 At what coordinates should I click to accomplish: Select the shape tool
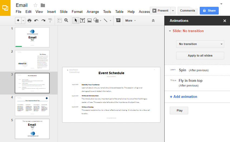tap(96, 20)
